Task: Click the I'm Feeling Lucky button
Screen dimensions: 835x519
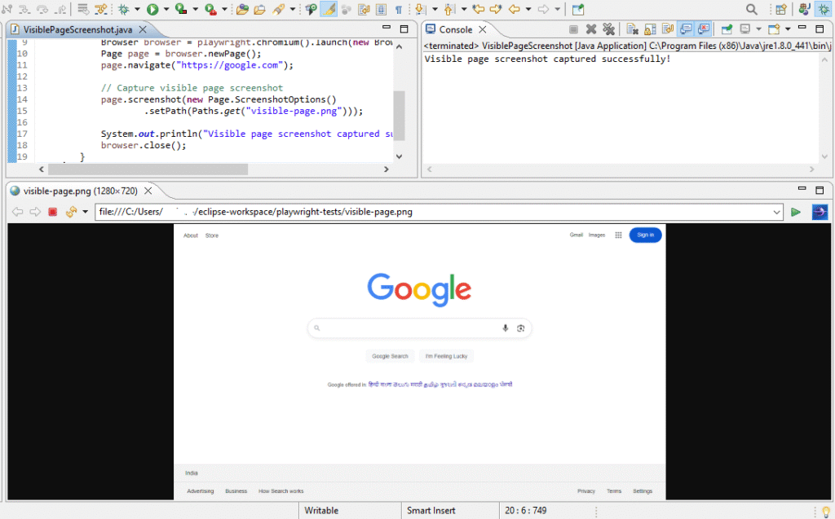Action: click(447, 356)
